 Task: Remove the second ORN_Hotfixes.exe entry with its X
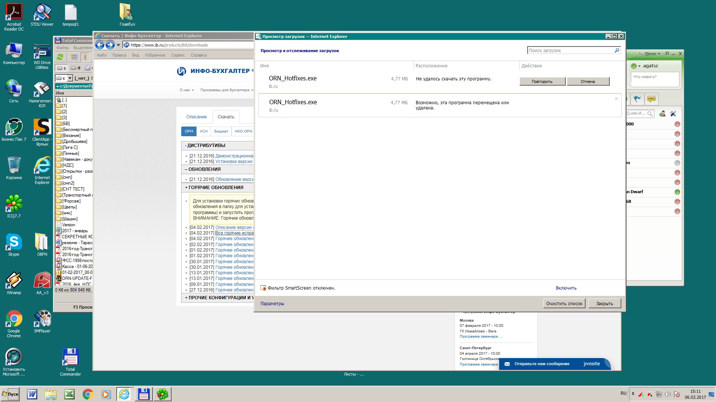[616, 99]
